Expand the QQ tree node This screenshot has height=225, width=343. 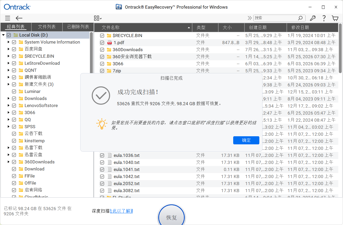click(9, 120)
